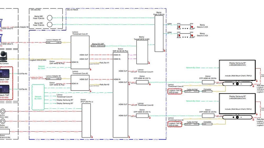Select the large green Network By Client cloud
The height and width of the screenshot is (148, 264).
tap(38, 97)
